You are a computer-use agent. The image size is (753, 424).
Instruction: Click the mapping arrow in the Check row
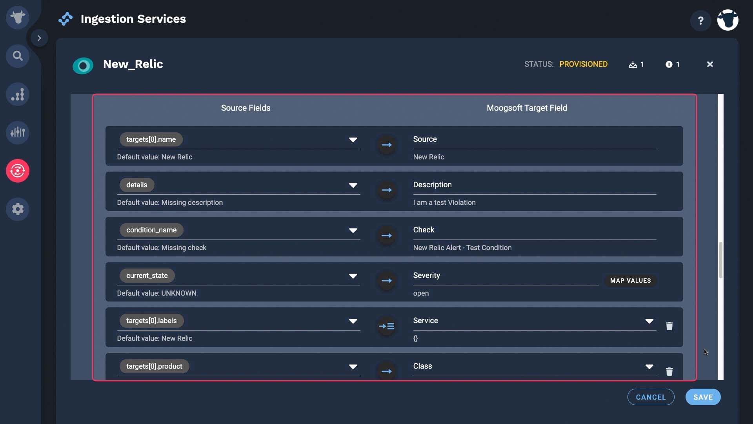[387, 236]
